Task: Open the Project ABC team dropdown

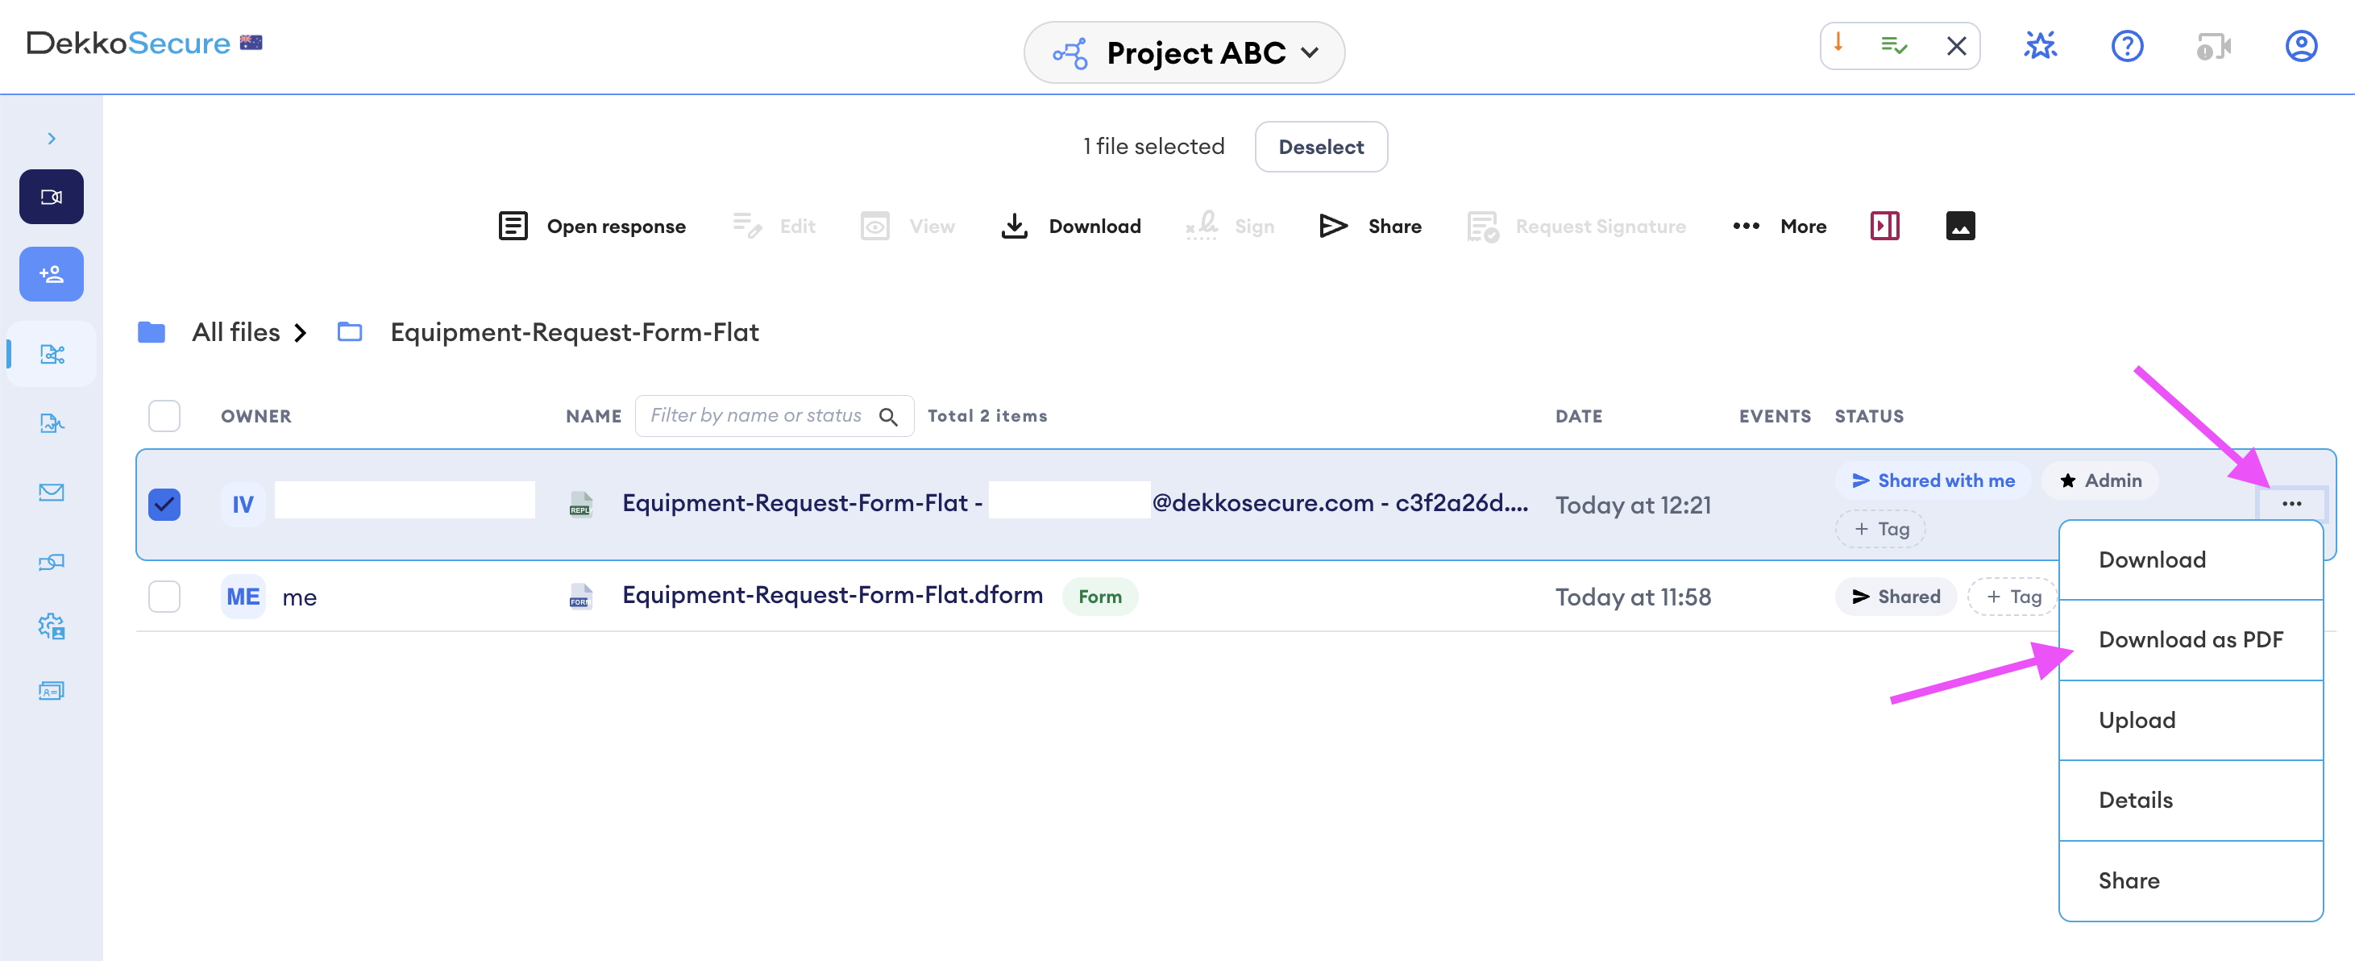Action: point(1184,53)
